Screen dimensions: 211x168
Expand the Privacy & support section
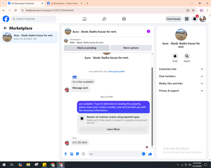tap(181, 91)
